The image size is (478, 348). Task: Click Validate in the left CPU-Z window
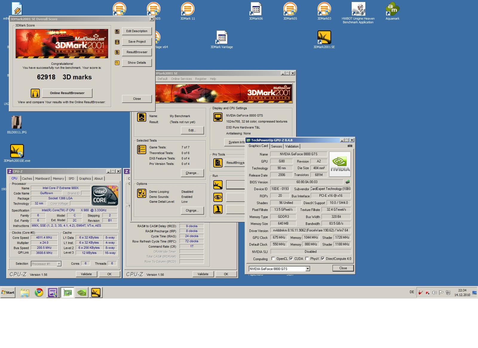click(x=86, y=274)
